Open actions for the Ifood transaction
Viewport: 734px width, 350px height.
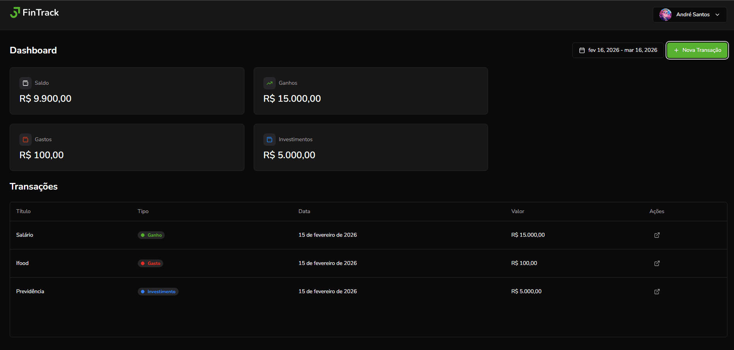[x=657, y=263]
